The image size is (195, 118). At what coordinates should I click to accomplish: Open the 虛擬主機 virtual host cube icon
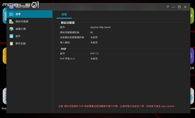[11, 29]
